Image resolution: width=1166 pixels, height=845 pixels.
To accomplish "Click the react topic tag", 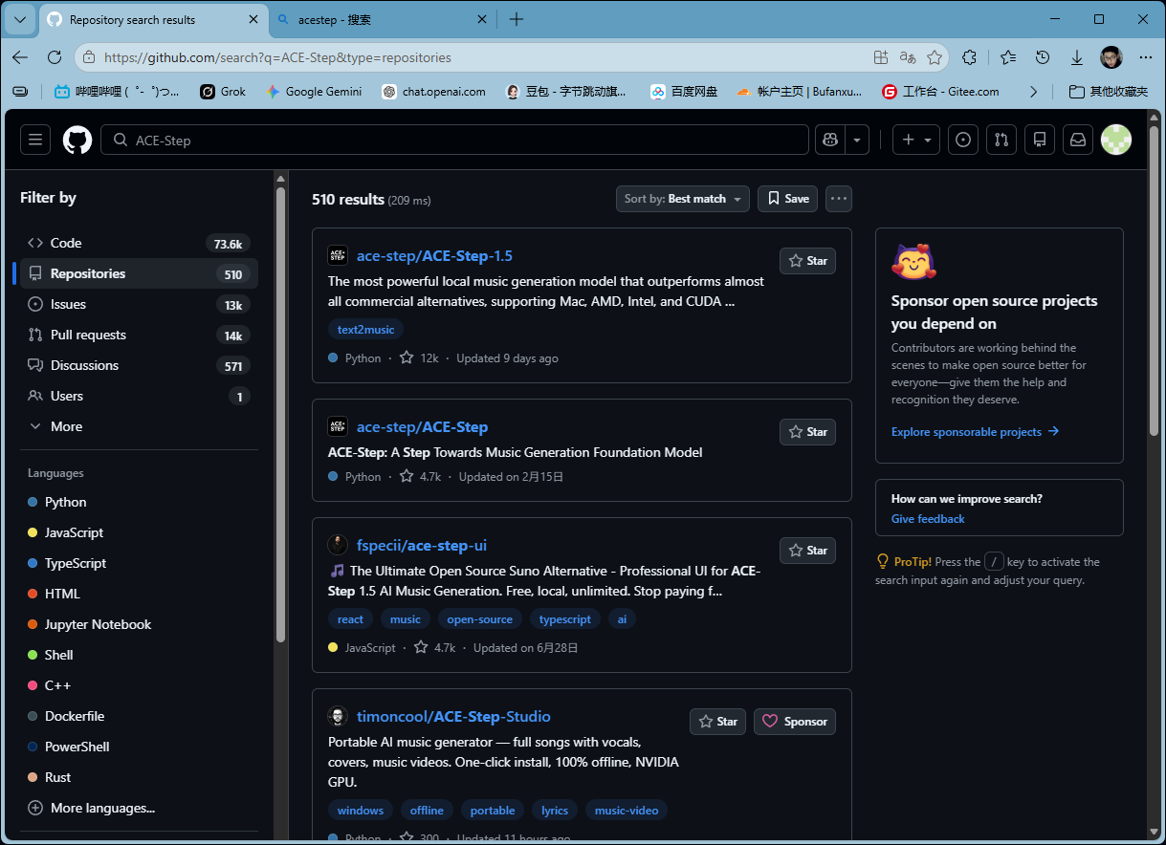I will pyautogui.click(x=350, y=619).
